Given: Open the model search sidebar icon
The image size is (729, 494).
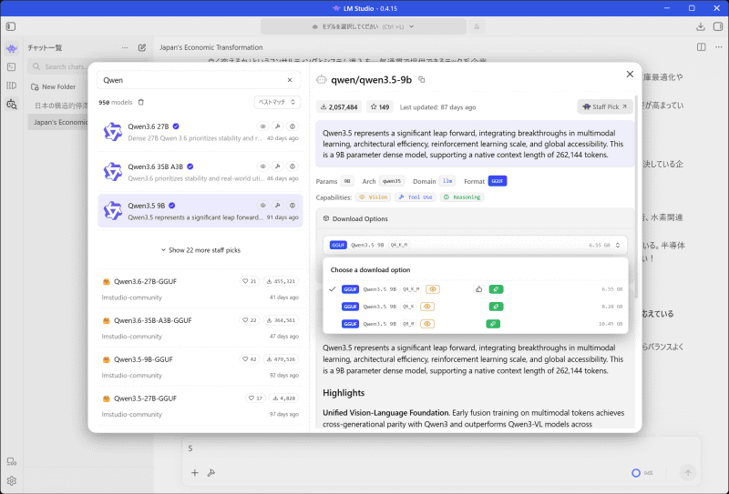Looking at the screenshot, I should 12,104.
